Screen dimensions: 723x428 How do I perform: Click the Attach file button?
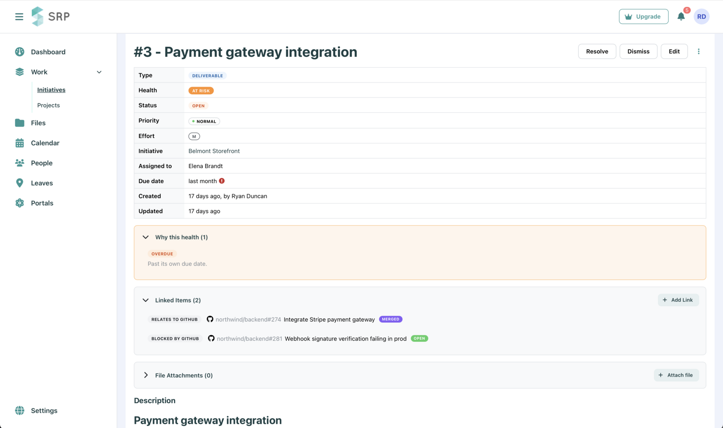[676, 375]
